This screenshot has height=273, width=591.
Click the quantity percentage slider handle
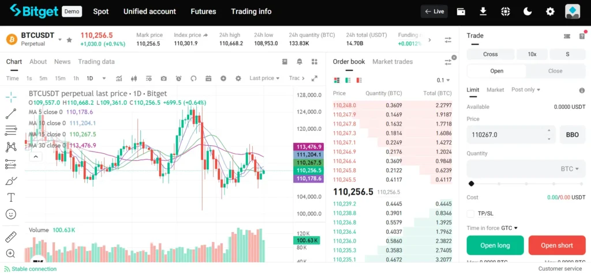pyautogui.click(x=471, y=184)
